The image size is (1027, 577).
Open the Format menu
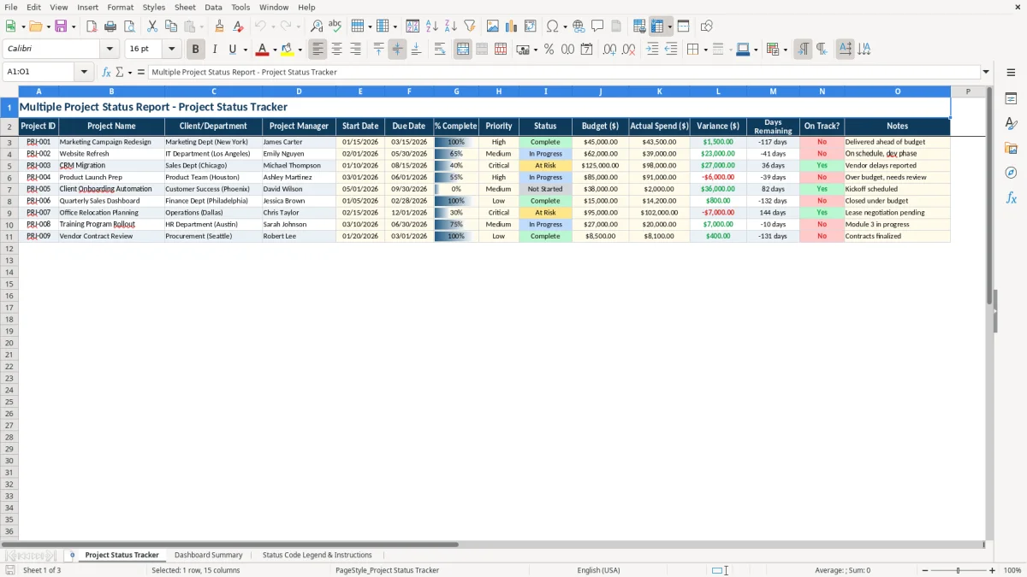120,7
